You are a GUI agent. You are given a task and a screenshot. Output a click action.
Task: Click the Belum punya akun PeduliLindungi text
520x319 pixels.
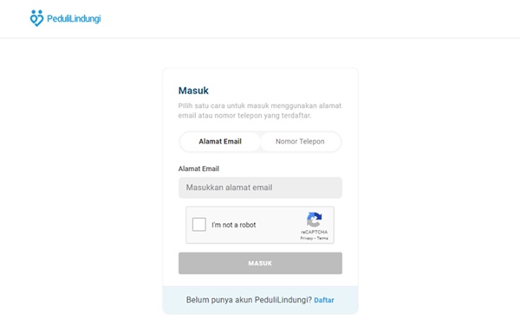pyautogui.click(x=249, y=300)
